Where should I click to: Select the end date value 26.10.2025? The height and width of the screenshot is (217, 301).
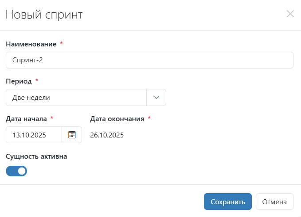[x=107, y=135]
